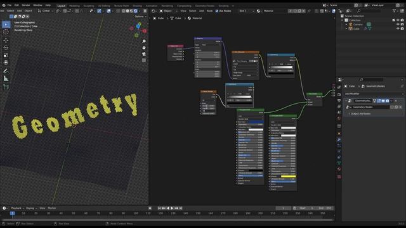
Task: Click the viewport pan hand icon
Action: tap(144, 47)
